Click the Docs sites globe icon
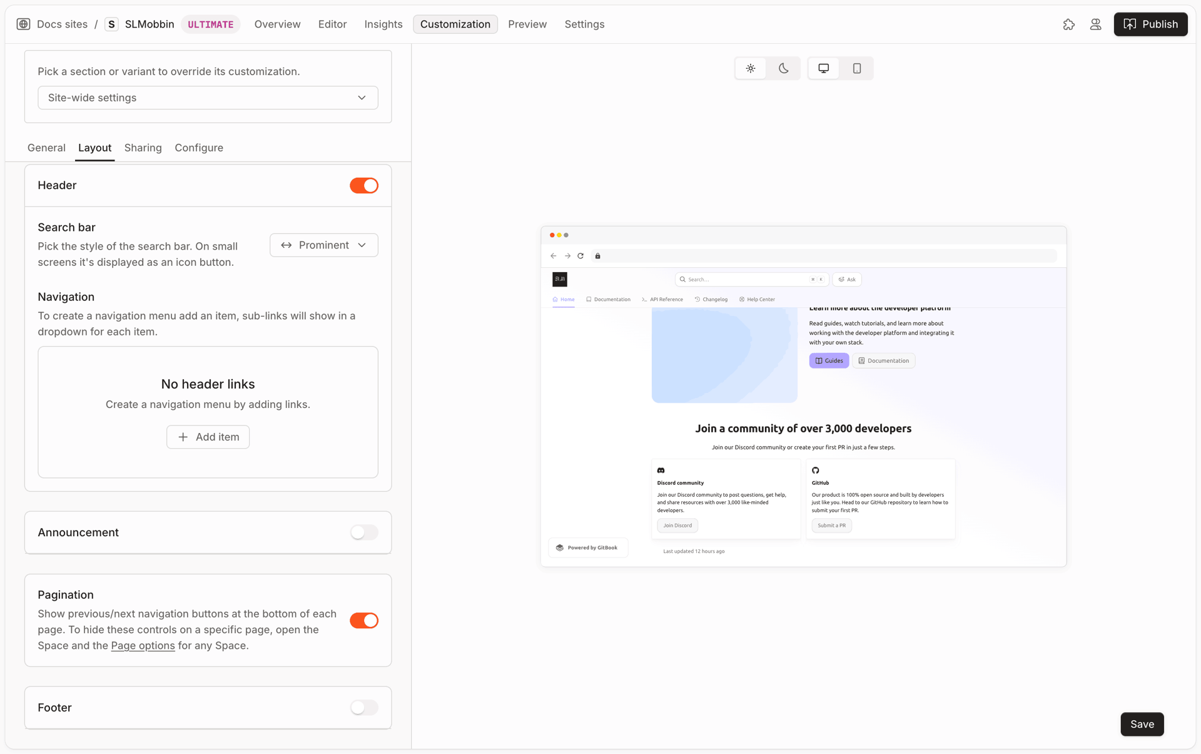Image resolution: width=1201 pixels, height=754 pixels. tap(23, 24)
